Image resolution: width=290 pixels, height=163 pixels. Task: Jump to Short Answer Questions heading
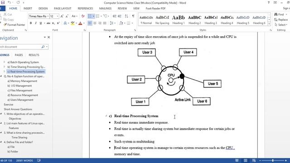click(x=18, y=109)
